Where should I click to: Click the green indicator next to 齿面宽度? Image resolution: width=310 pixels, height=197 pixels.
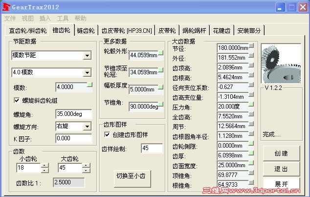[251, 163]
